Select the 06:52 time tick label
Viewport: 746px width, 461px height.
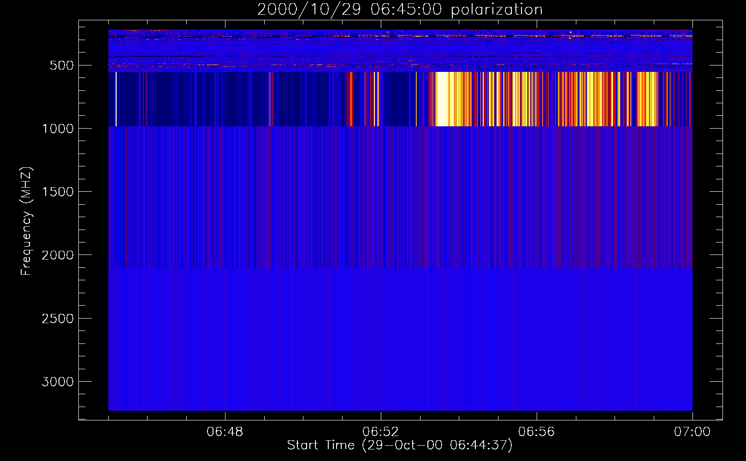[x=380, y=432]
